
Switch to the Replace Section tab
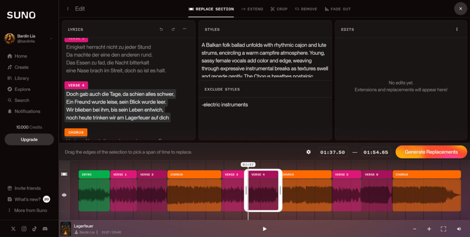pos(211,9)
